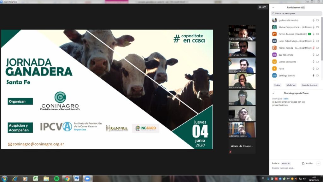Click the Invitar button

point(277,85)
